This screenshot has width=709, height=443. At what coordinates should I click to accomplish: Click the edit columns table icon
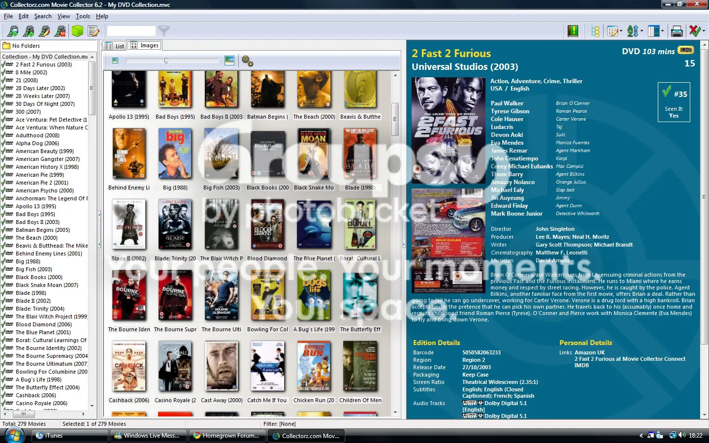pos(612,31)
